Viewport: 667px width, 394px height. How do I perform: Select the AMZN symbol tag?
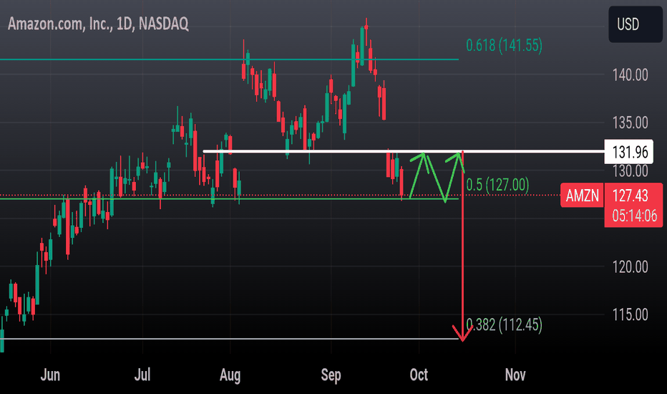point(582,196)
